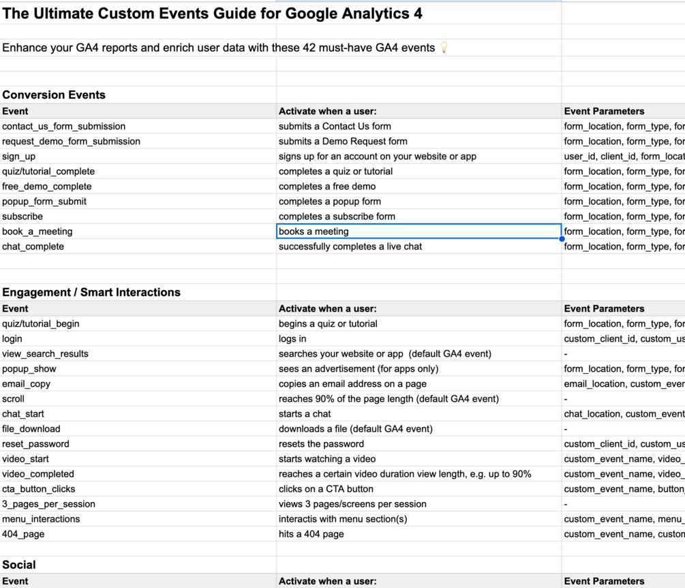Click the 'file_download' event cell
The image size is (685, 588).
pyautogui.click(x=31, y=428)
